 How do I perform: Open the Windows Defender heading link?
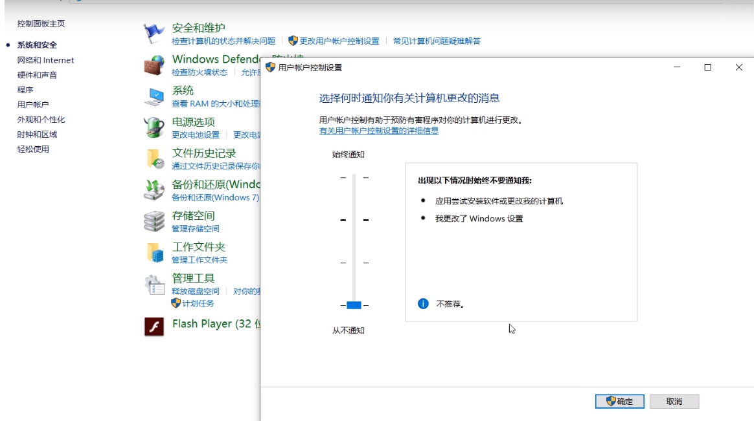pos(216,59)
